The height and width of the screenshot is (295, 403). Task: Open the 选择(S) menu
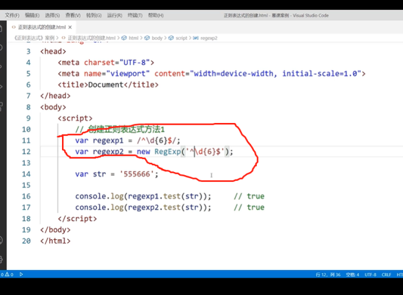[52, 16]
